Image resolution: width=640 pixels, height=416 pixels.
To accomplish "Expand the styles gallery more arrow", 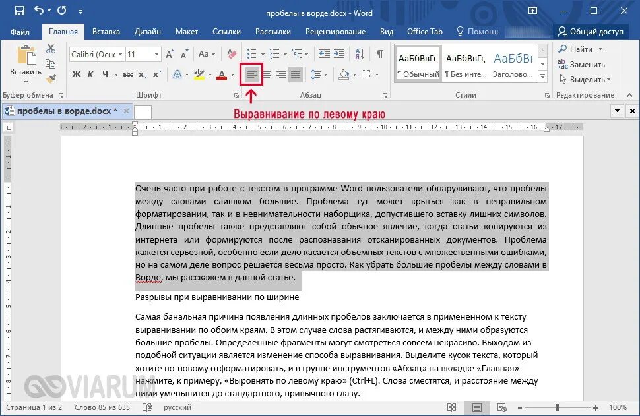I will point(542,76).
